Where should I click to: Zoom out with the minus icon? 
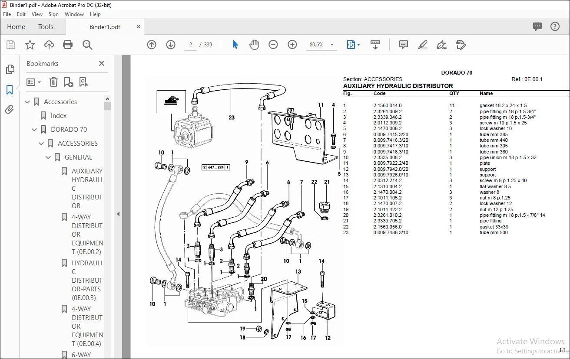pyautogui.click(x=273, y=45)
